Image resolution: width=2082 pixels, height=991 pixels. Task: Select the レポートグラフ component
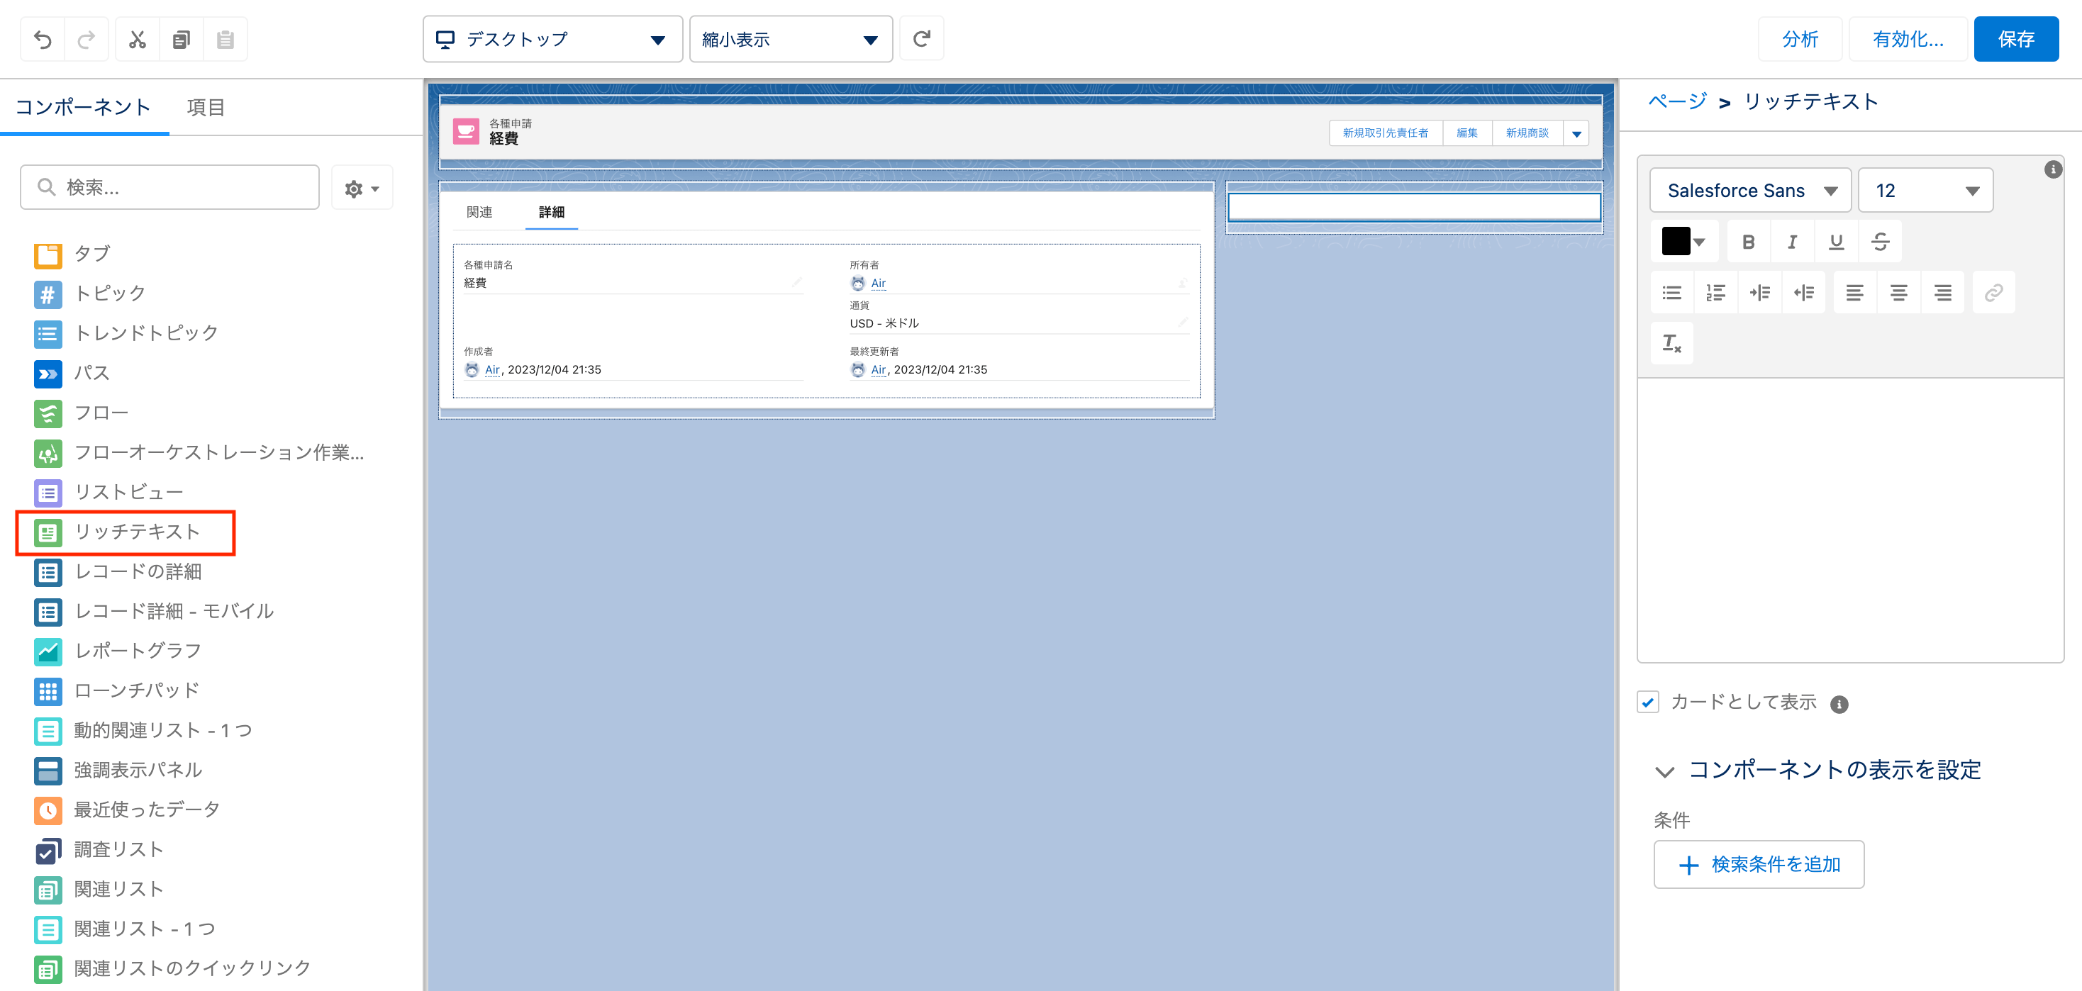coord(118,651)
